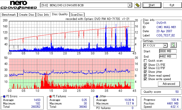182x110 pixels.
Task: Click the blue PI Errors legend square
Action: pos(4,97)
